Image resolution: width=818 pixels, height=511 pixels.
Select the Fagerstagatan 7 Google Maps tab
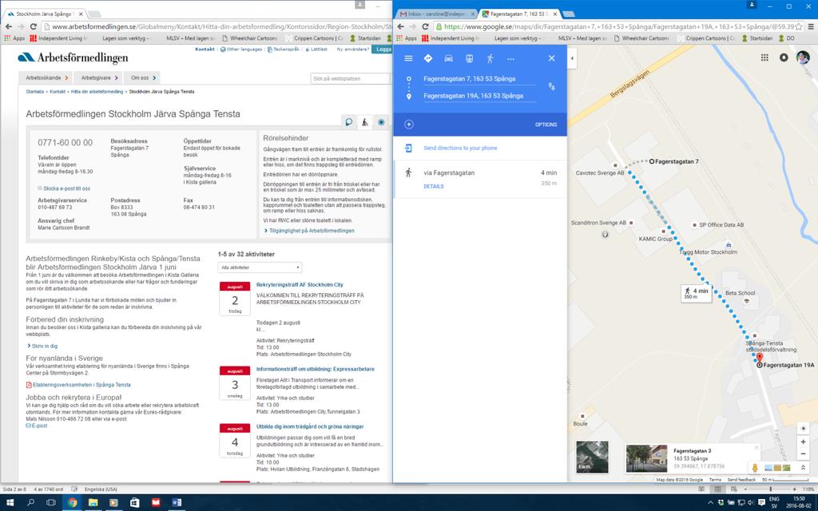click(519, 14)
